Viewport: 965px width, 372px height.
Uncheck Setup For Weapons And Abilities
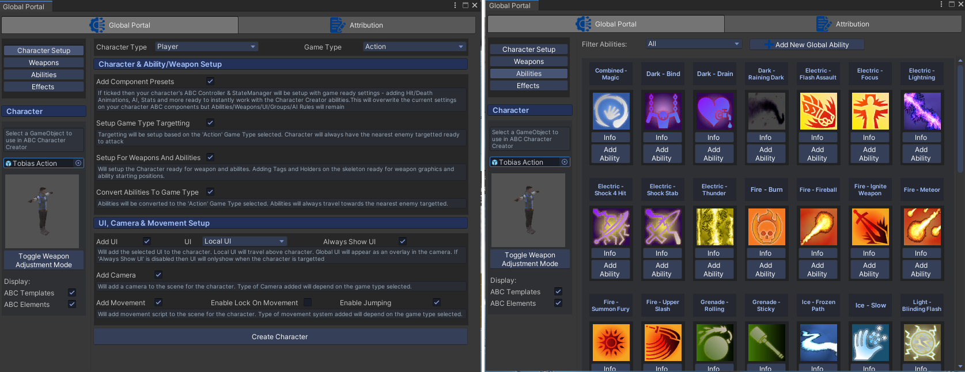point(210,157)
